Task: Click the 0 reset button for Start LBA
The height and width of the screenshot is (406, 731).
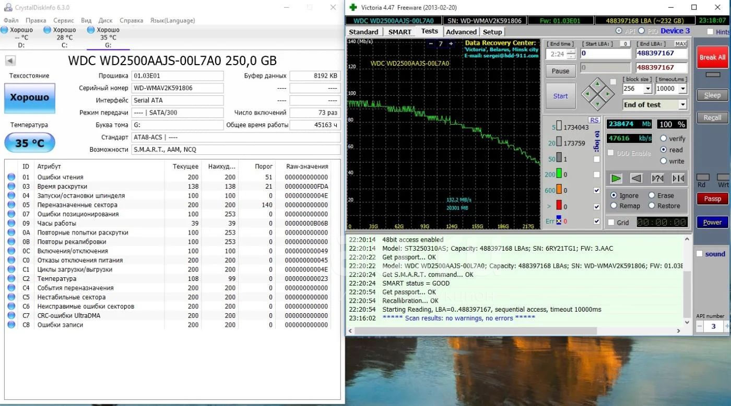Action: (x=625, y=44)
